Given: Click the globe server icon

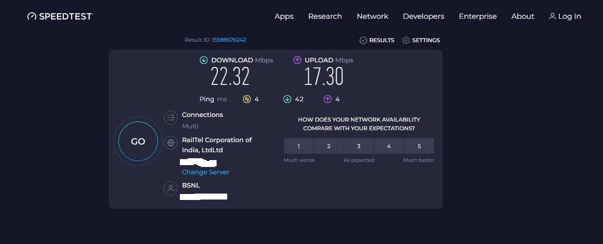Looking at the screenshot, I should pyautogui.click(x=171, y=143).
